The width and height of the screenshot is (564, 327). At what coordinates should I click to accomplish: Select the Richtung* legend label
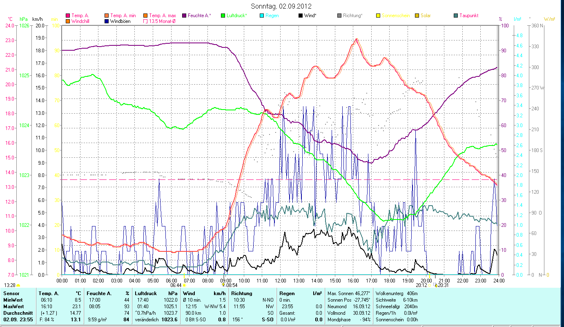[x=353, y=16]
